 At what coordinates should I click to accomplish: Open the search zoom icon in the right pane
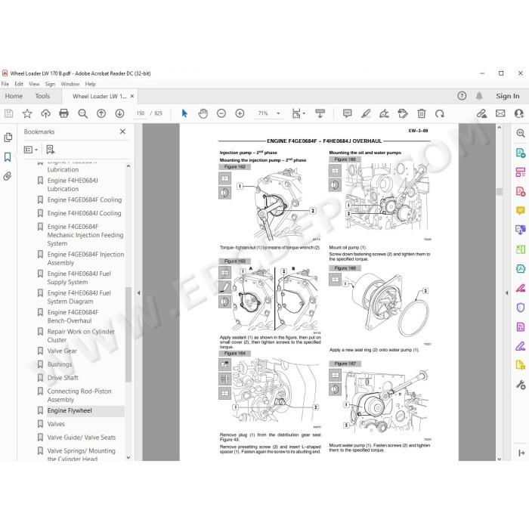[x=521, y=133]
